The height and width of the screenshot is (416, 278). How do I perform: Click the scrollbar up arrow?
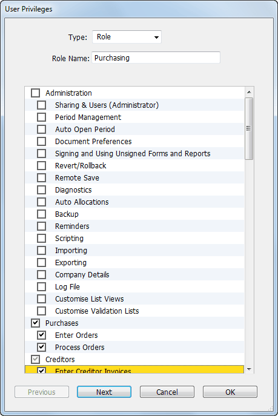(x=249, y=92)
